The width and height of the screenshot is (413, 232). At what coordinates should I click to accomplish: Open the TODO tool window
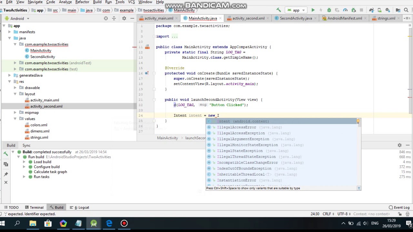(11, 208)
